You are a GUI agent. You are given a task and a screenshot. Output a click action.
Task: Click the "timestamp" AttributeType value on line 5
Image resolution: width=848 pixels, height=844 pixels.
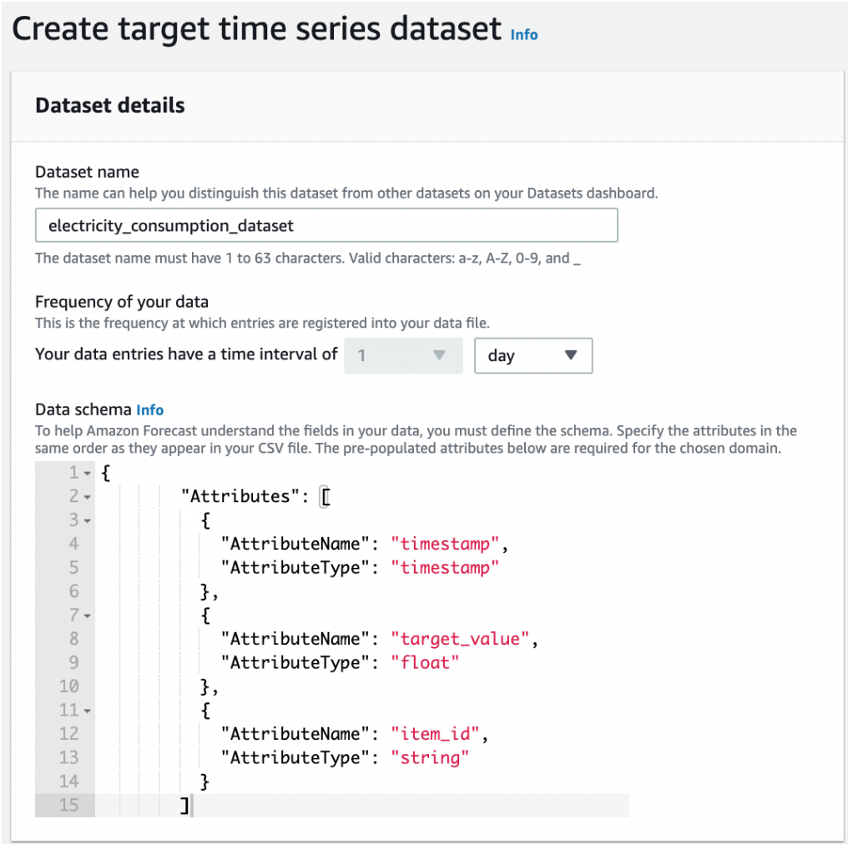click(x=445, y=568)
